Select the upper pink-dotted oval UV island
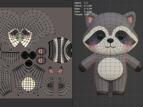The image size is (143, 107). (41, 51)
